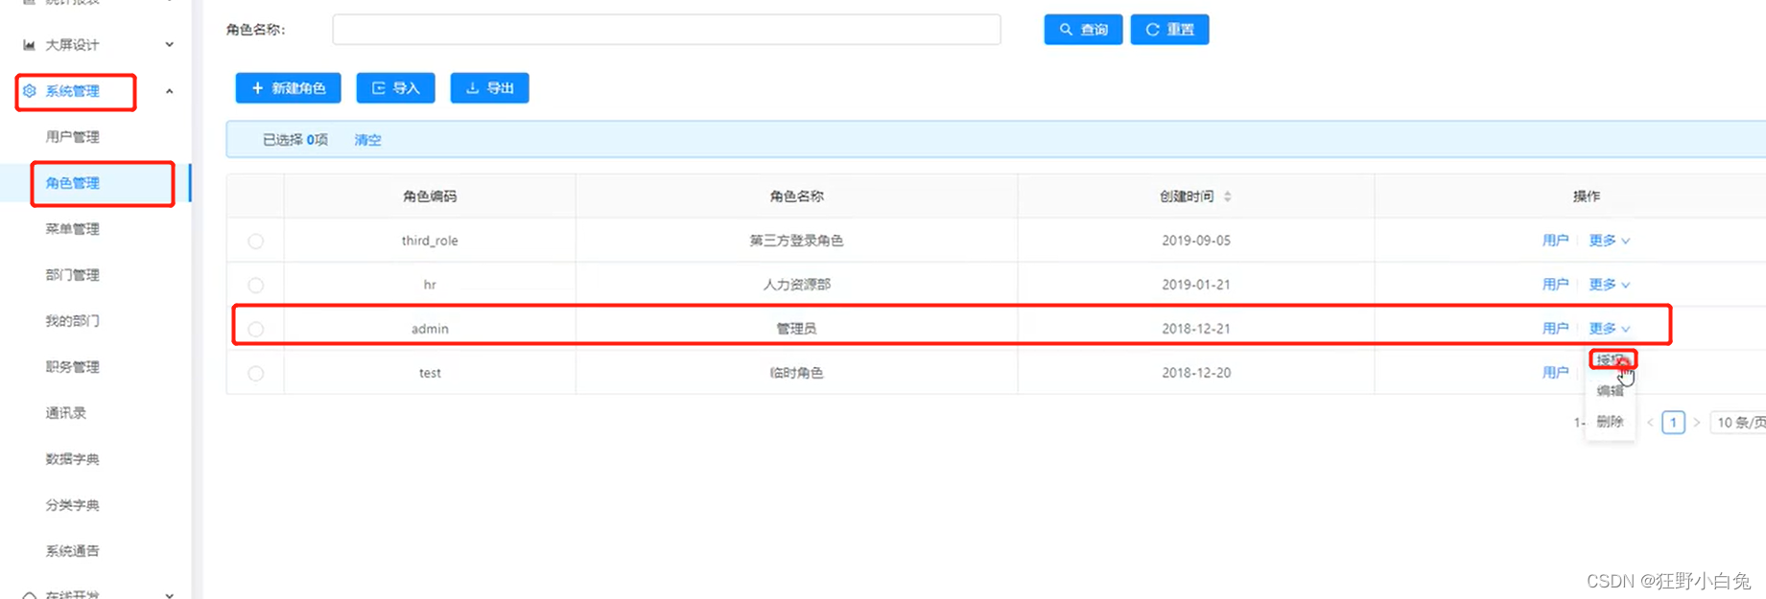Click the 新建角色 button
The image size is (1766, 599).
tap(289, 88)
